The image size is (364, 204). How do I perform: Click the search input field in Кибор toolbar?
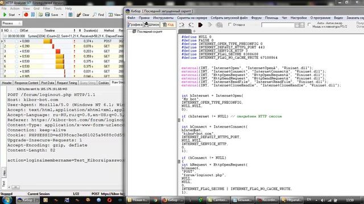point(278,25)
